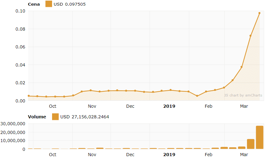This screenshot has height=158, width=266.
Task: Click the USD 27,156,028.2464 volume value text
Action: [x=85, y=117]
